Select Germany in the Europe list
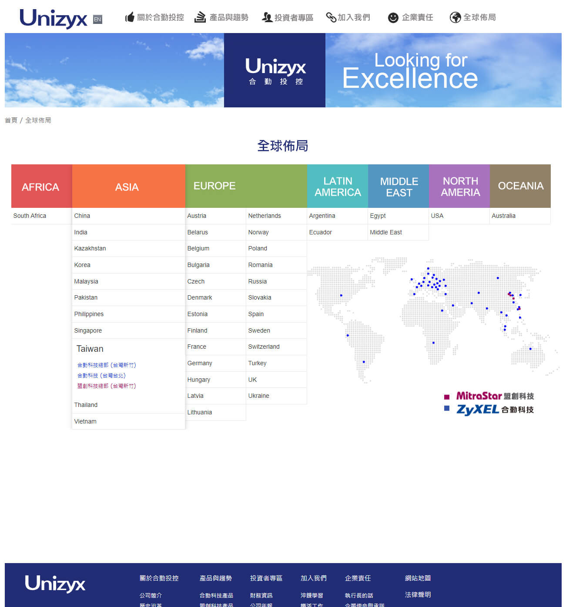 coord(216,364)
